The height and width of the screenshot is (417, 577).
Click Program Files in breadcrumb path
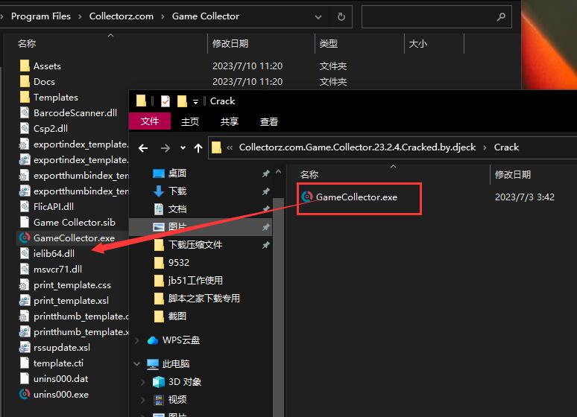coord(41,16)
